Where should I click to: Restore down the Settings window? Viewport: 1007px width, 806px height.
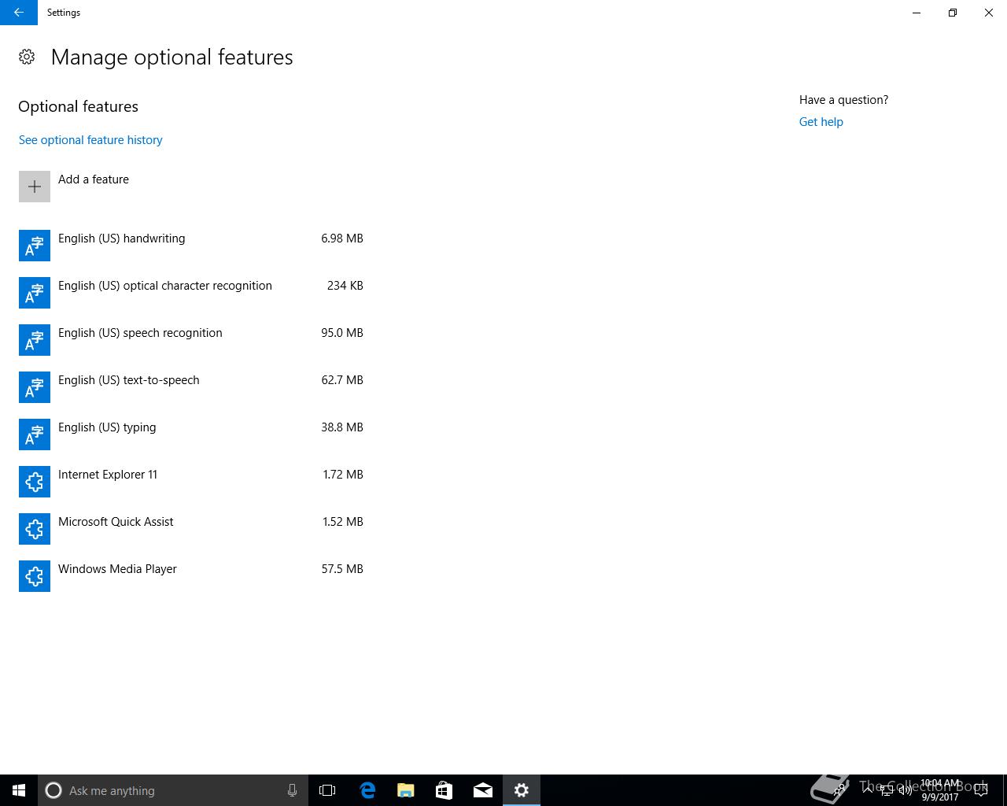(x=953, y=13)
